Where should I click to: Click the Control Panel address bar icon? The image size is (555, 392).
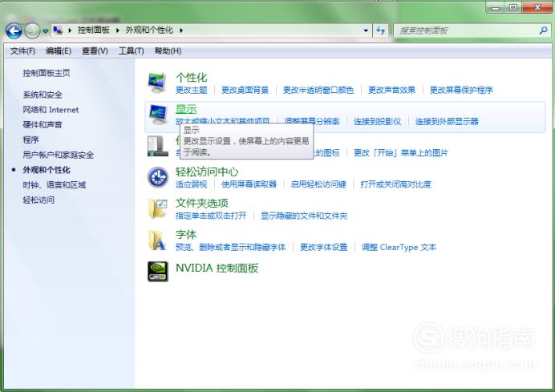coord(58,30)
